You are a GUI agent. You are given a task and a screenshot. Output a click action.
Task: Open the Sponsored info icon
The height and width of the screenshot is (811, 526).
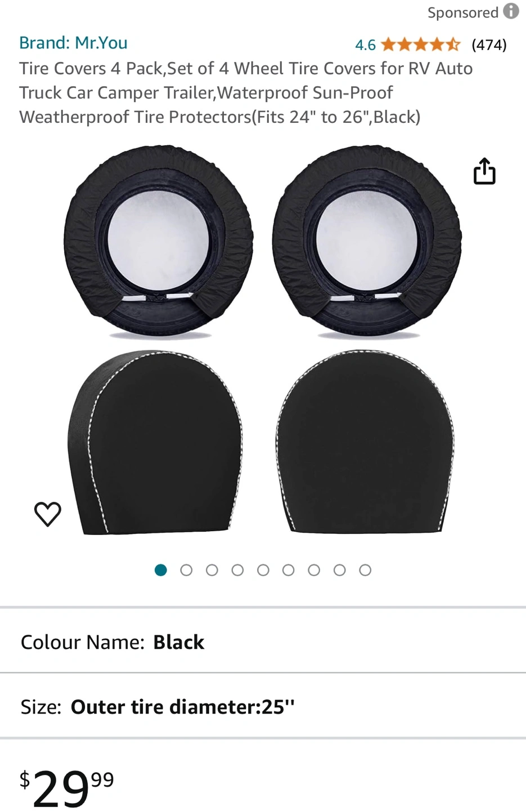click(511, 11)
